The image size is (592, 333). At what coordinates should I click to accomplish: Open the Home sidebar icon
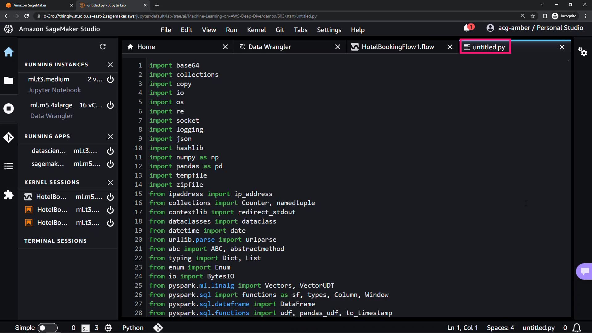coord(9,51)
